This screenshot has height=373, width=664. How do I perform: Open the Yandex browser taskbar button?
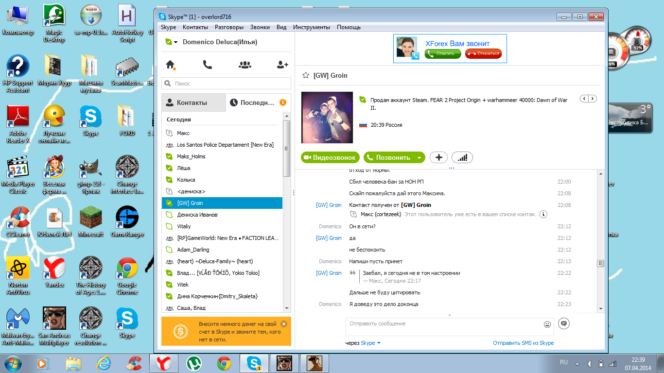pyautogui.click(x=164, y=363)
